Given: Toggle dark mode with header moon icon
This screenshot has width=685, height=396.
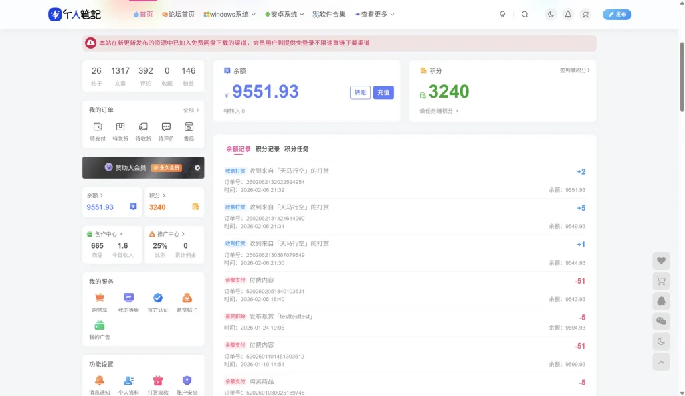Looking at the screenshot, I should [x=551, y=14].
